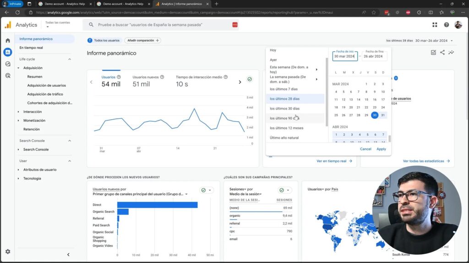Collapse the User section
The height and width of the screenshot is (263, 469).
coord(70,161)
